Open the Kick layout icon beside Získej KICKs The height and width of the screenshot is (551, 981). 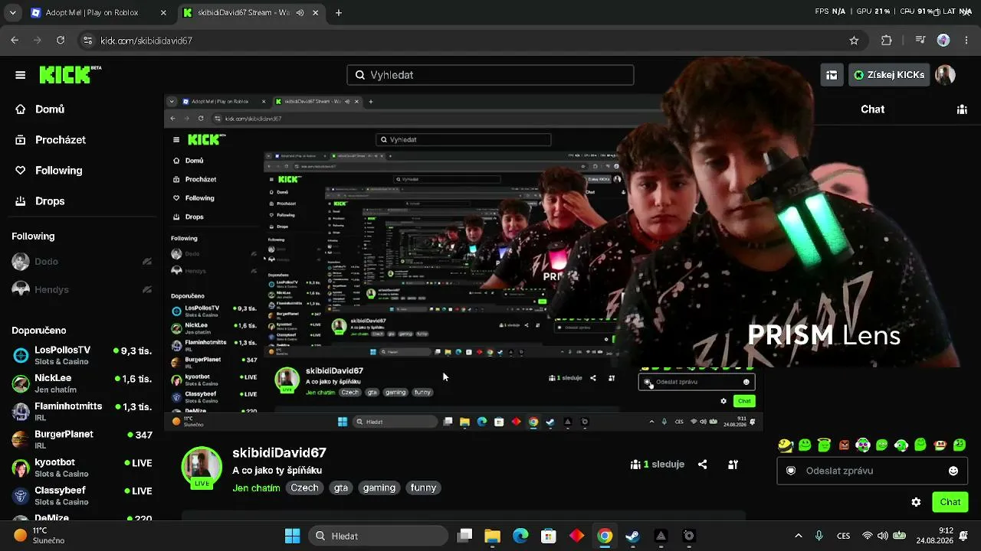[x=832, y=75]
